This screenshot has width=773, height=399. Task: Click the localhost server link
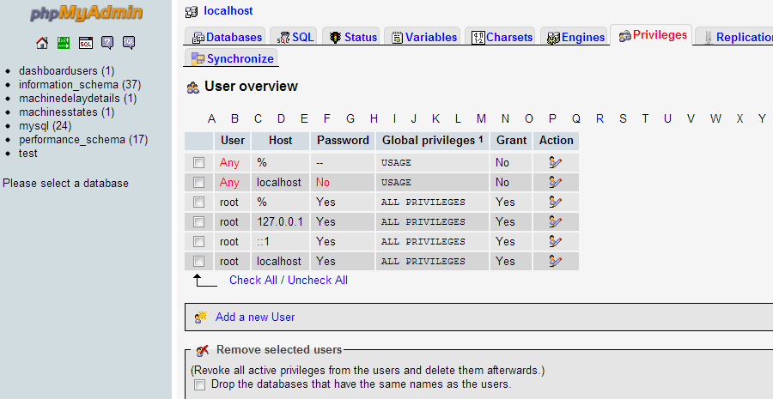pos(228,11)
